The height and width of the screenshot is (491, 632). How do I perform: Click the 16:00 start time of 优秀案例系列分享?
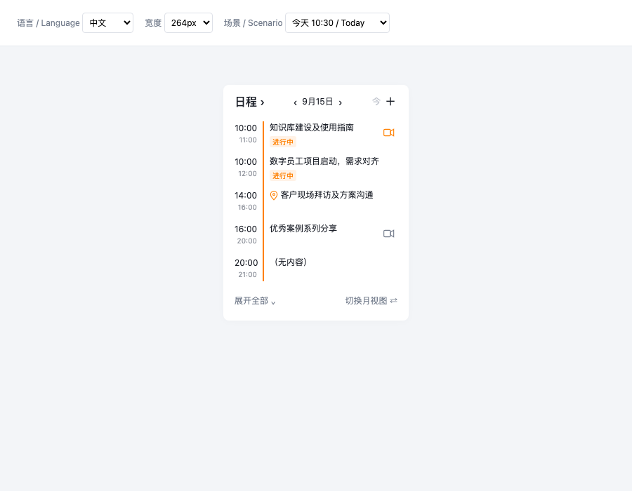tap(246, 229)
